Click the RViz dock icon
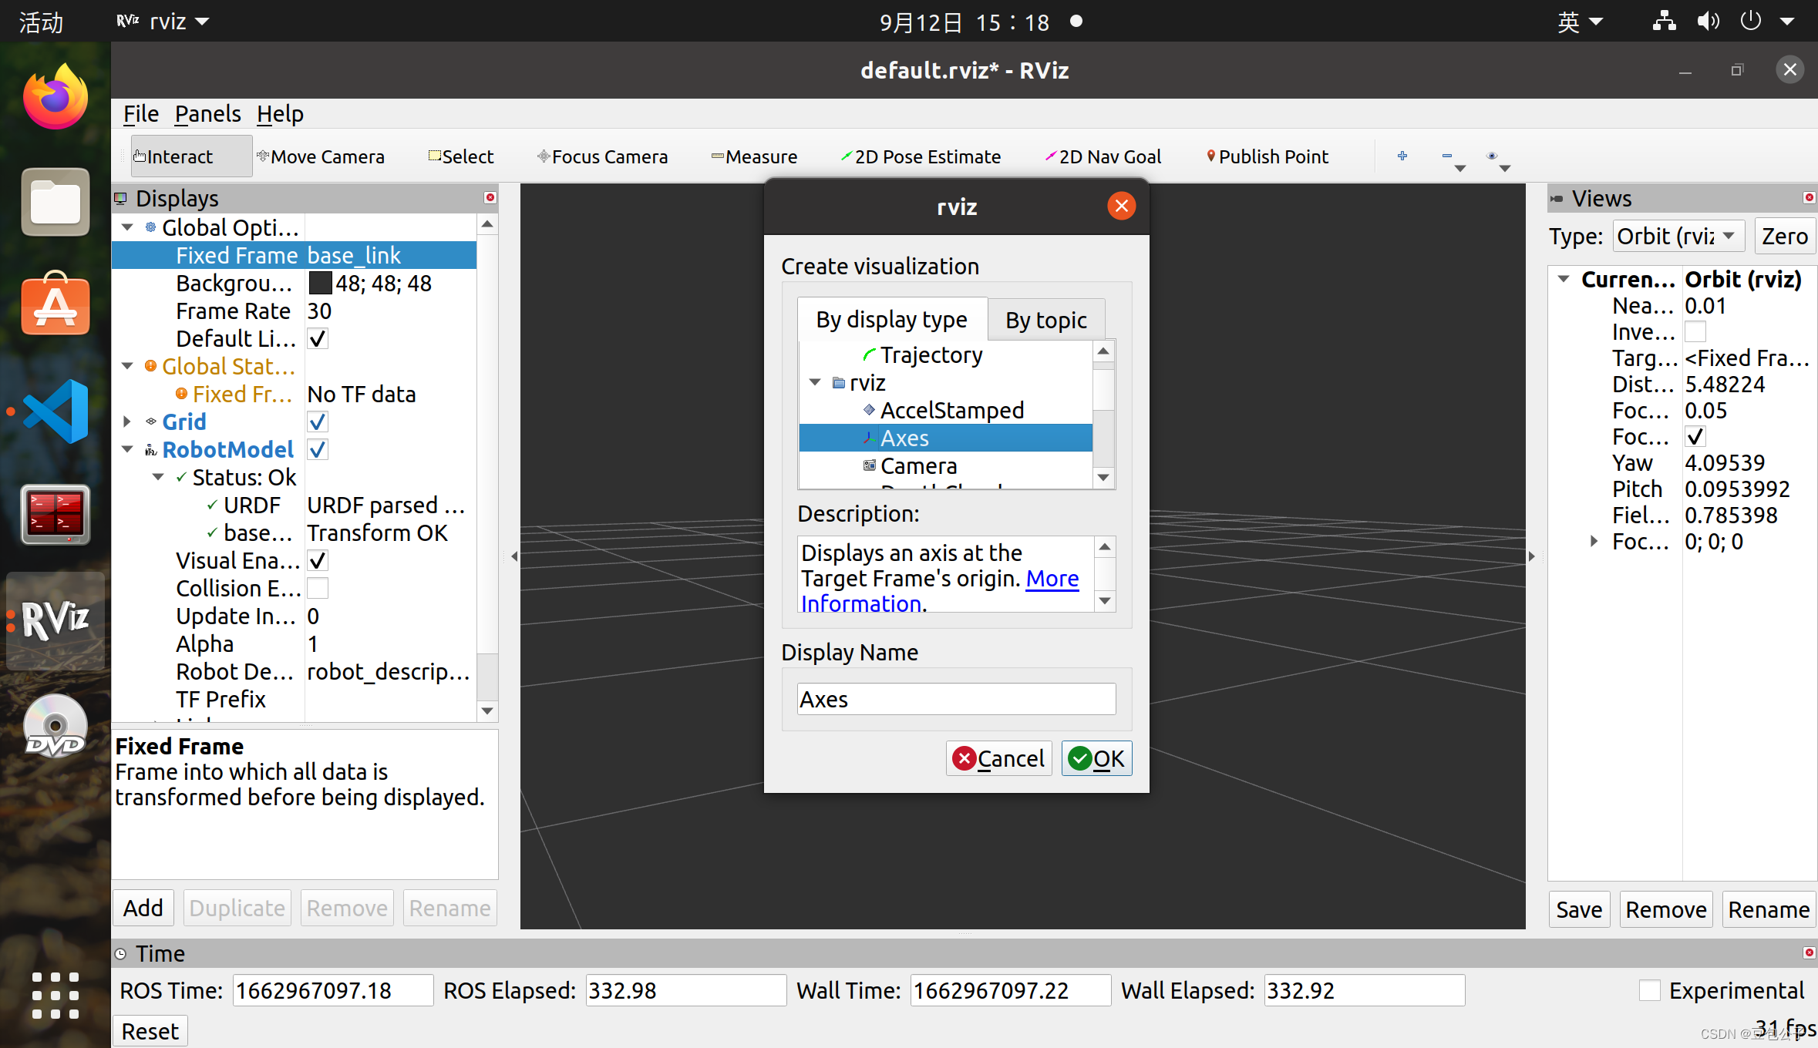 pyautogui.click(x=56, y=620)
